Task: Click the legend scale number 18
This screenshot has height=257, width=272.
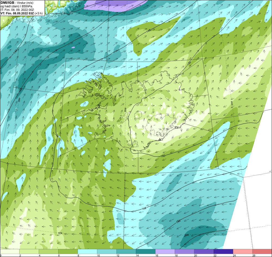Action: (176, 255)
